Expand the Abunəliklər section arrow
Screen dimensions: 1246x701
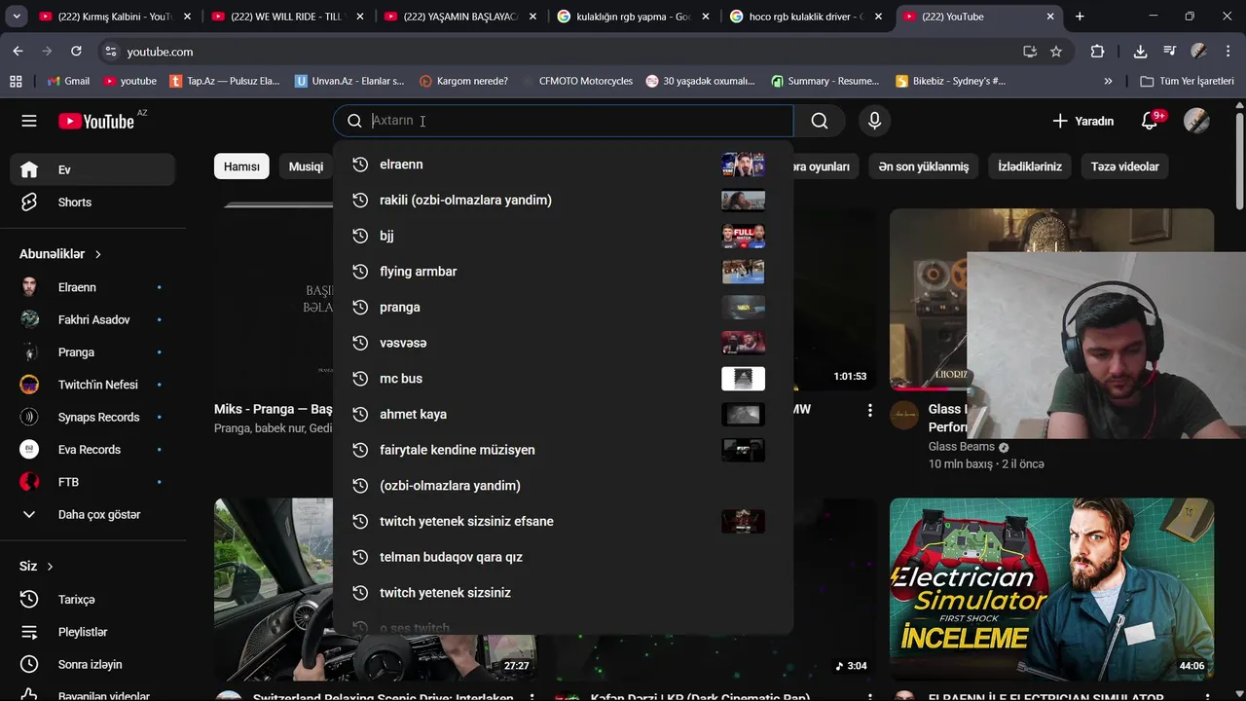(x=97, y=254)
